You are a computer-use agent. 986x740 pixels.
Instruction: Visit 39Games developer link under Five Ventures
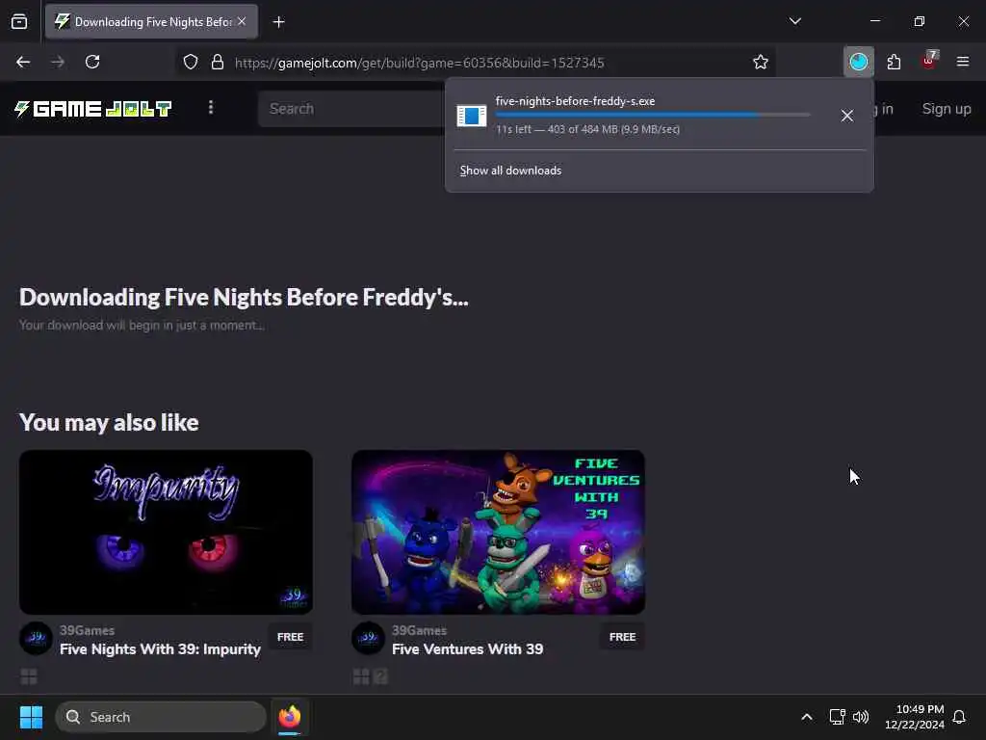pos(420,630)
